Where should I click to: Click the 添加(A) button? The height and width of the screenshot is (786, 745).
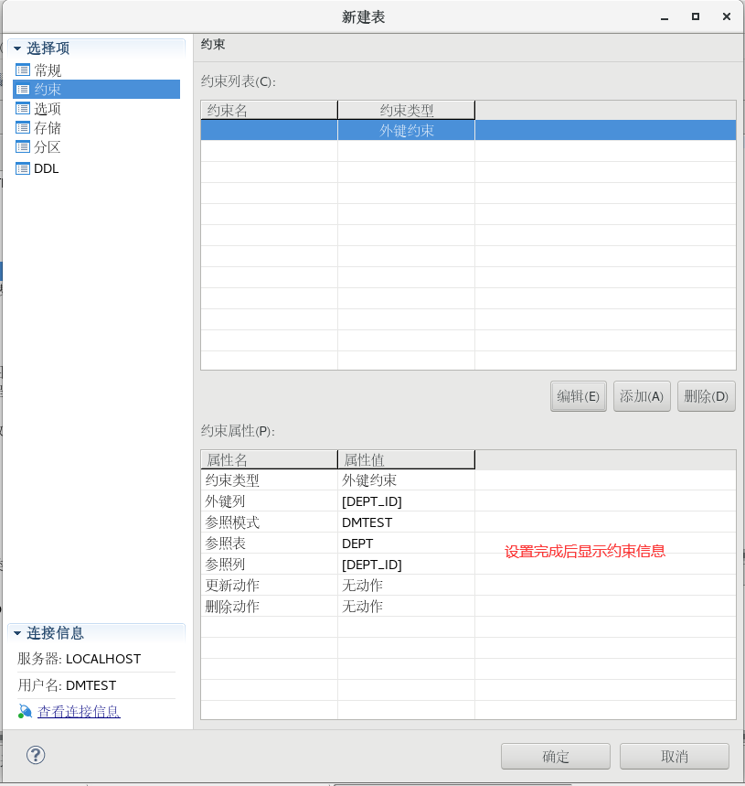tap(642, 396)
